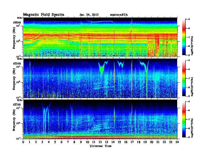211x163 pixels.
Task: Click the dZ/dt panel color scale bar
Action: pyautogui.click(x=184, y=119)
